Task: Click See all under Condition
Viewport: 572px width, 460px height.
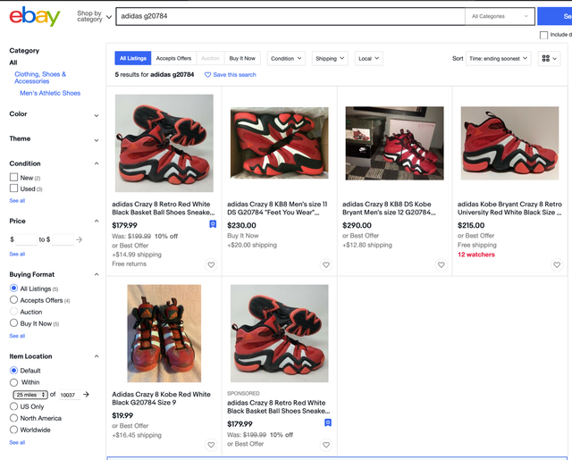Action: (17, 200)
